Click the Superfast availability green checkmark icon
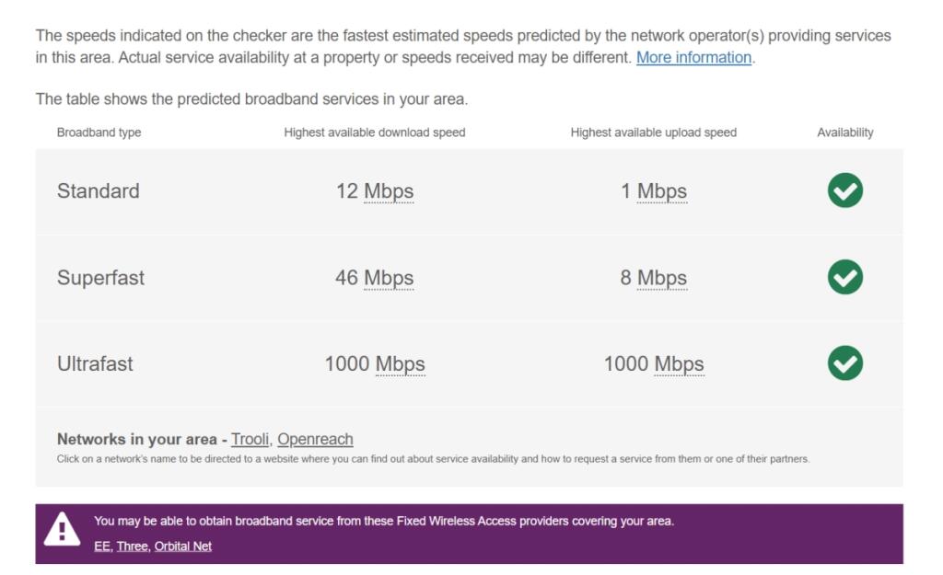The height and width of the screenshot is (575, 943). tap(844, 277)
